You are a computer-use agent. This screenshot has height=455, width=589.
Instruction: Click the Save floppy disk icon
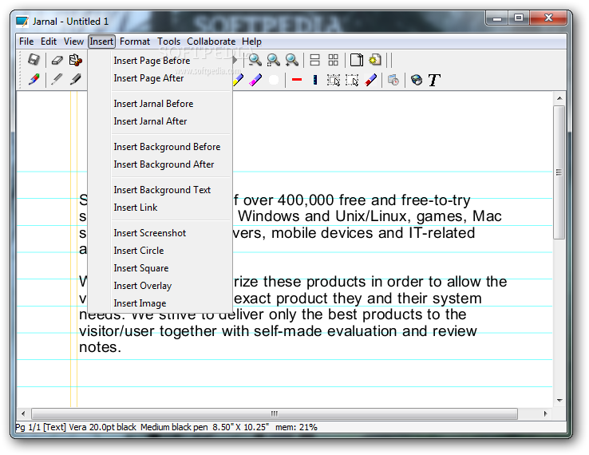pos(34,60)
